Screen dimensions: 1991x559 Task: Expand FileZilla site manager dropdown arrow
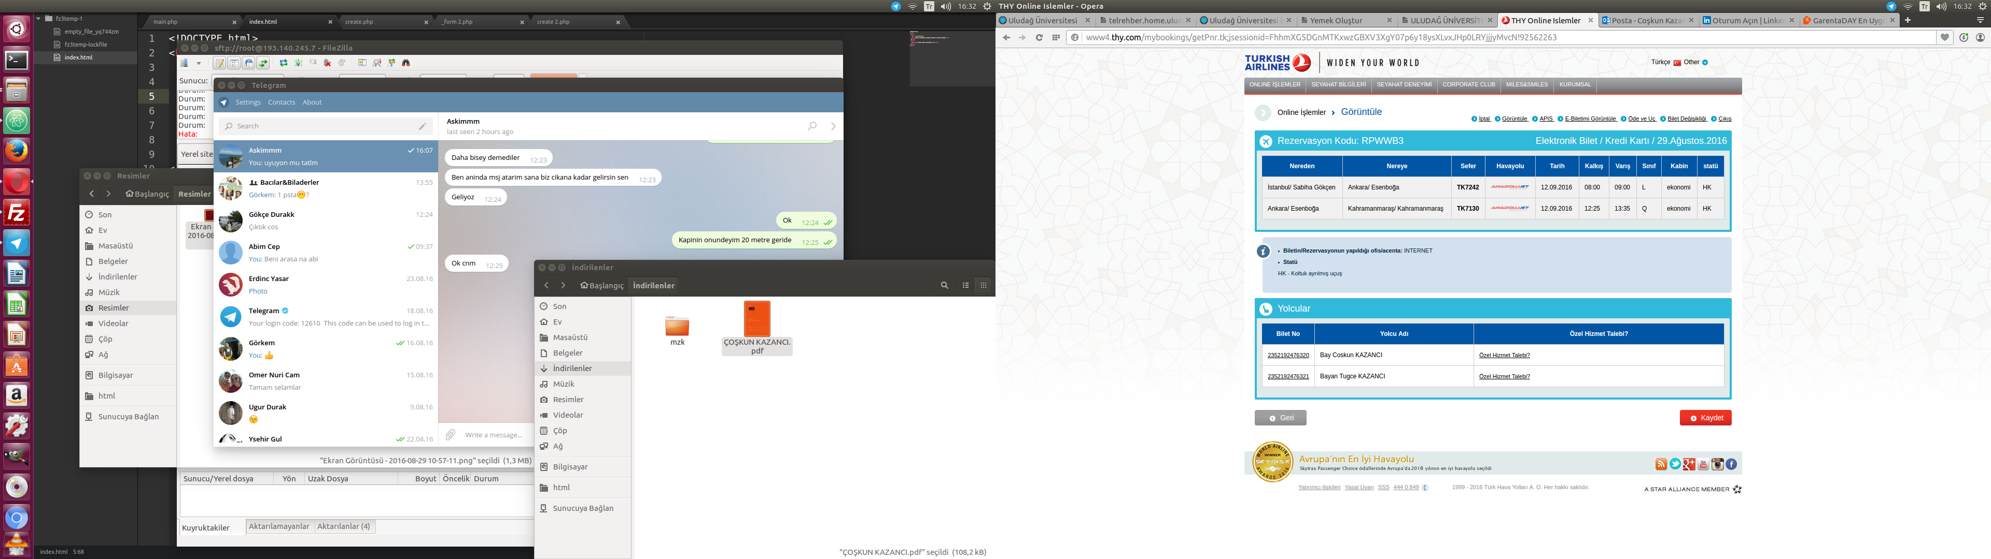[200, 63]
